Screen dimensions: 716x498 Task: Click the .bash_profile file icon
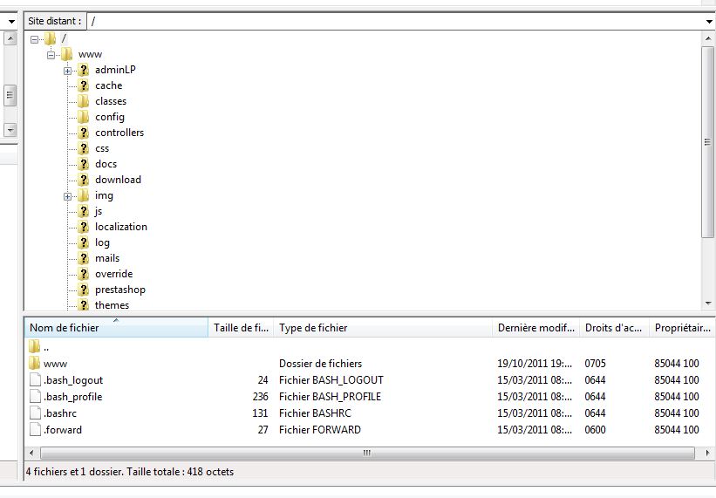[35, 396]
